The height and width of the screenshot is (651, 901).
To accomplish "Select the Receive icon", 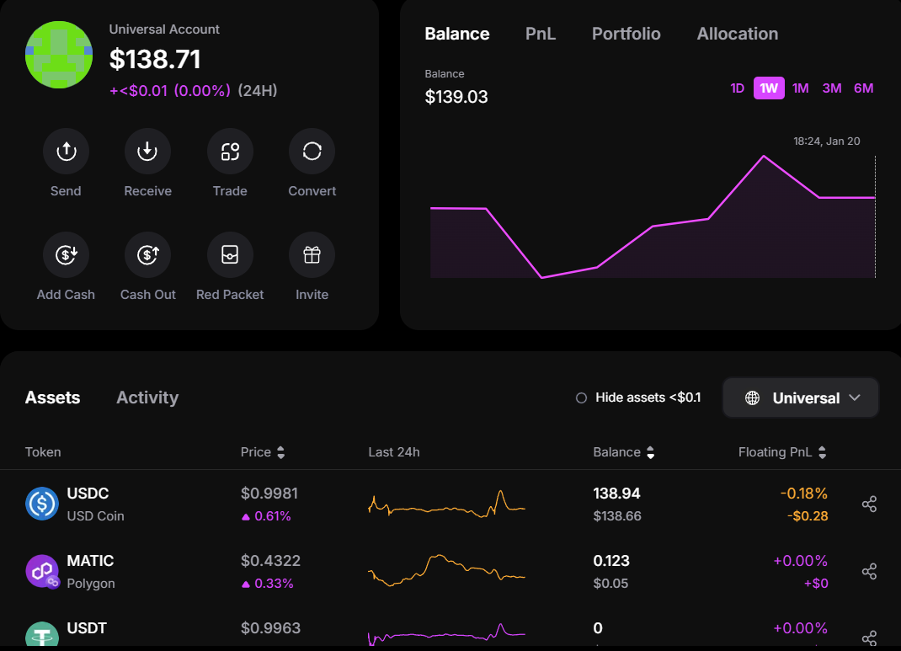I will (147, 150).
